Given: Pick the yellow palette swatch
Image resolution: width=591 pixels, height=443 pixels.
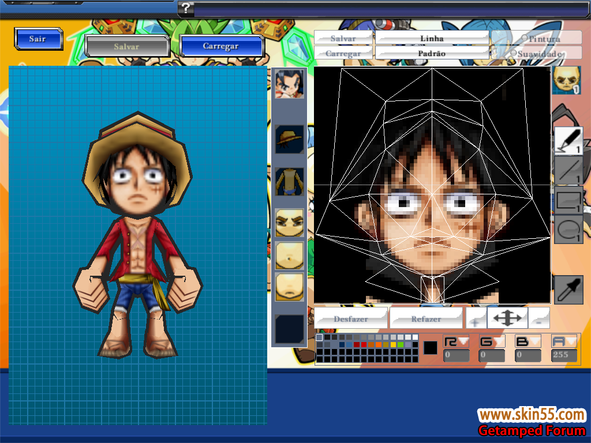Looking at the screenshot, I should click(x=393, y=344).
